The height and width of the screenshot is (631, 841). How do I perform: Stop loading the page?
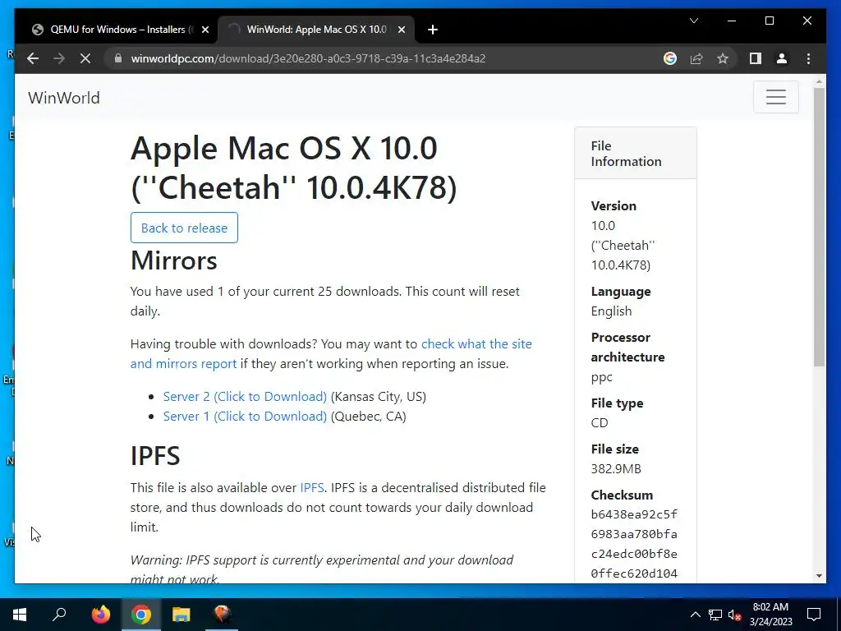point(85,58)
